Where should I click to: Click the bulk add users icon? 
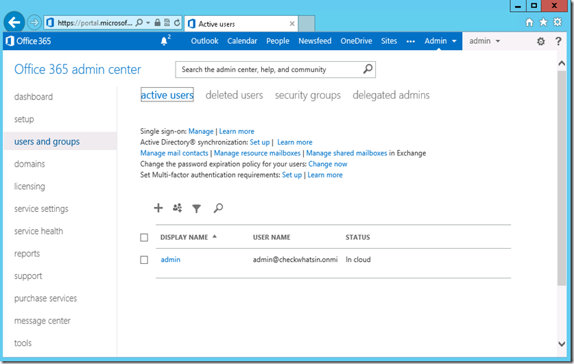point(177,208)
